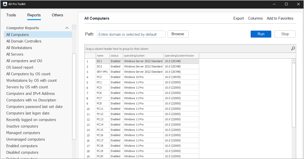Sort by the name column header
The height and width of the screenshot is (159, 304).
(102, 56)
